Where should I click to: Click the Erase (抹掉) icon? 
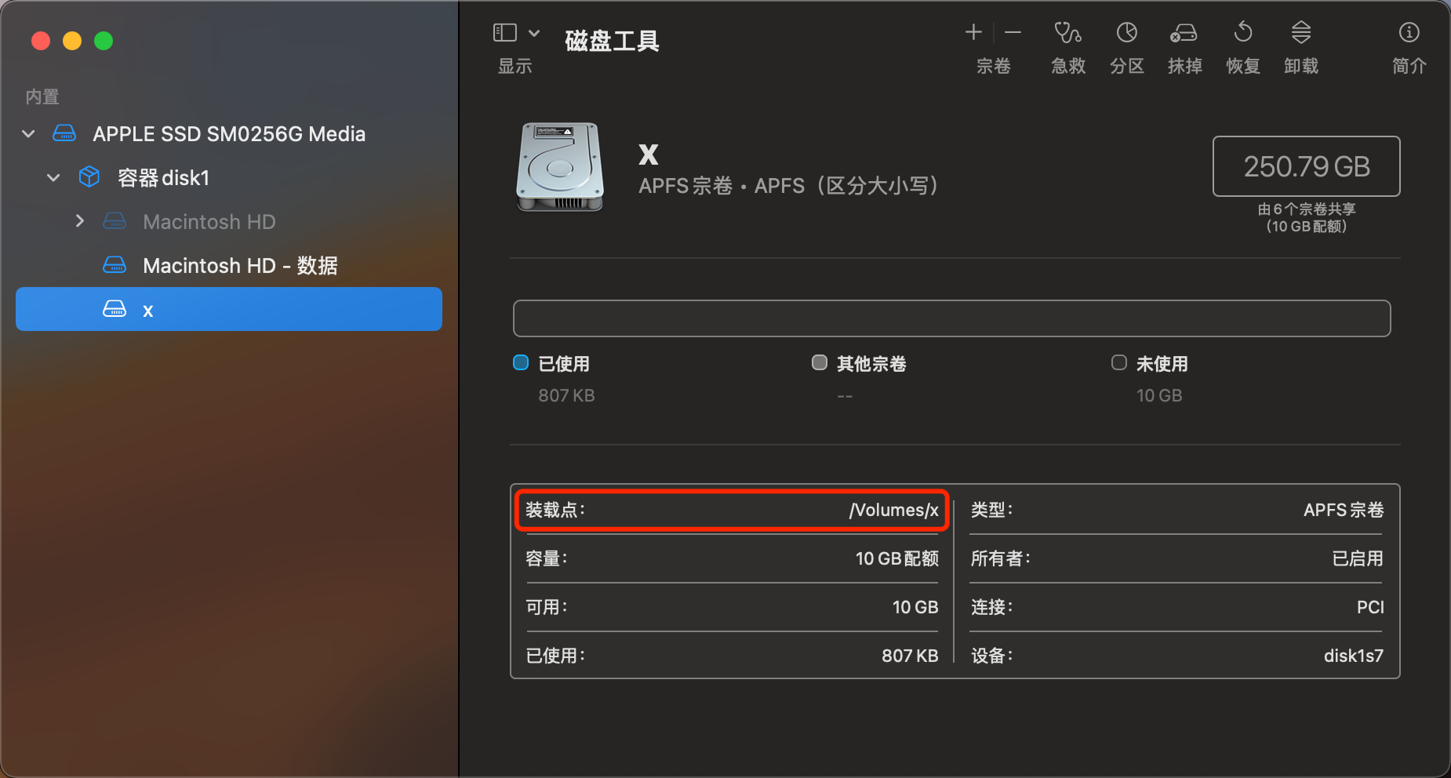1184,33
